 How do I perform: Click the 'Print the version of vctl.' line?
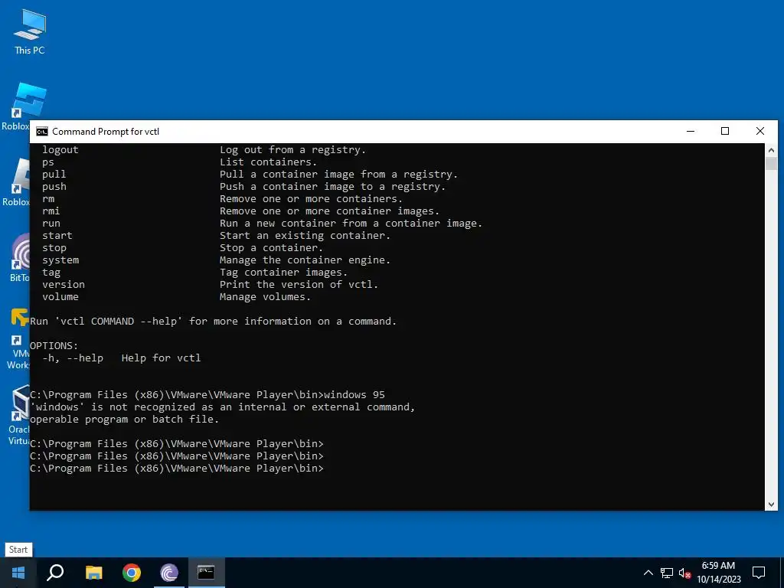tap(299, 285)
